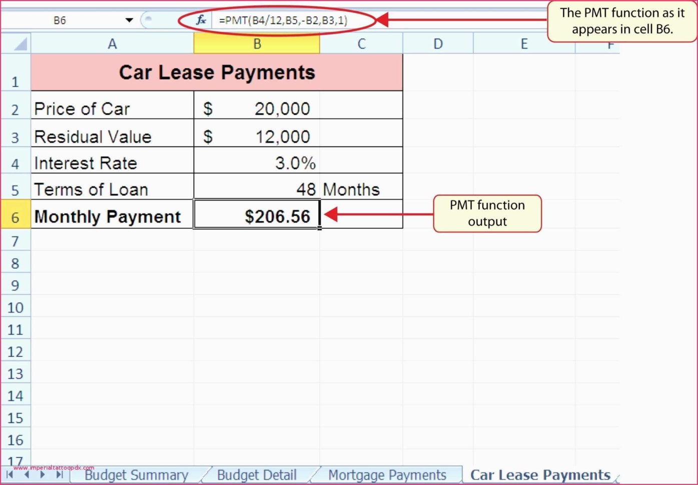Click the Insert Function fx icon
The height and width of the screenshot is (485, 698).
click(201, 20)
